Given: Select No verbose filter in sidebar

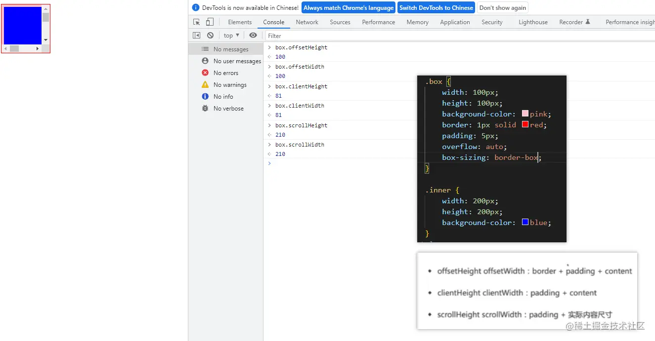Looking at the screenshot, I should [226, 109].
